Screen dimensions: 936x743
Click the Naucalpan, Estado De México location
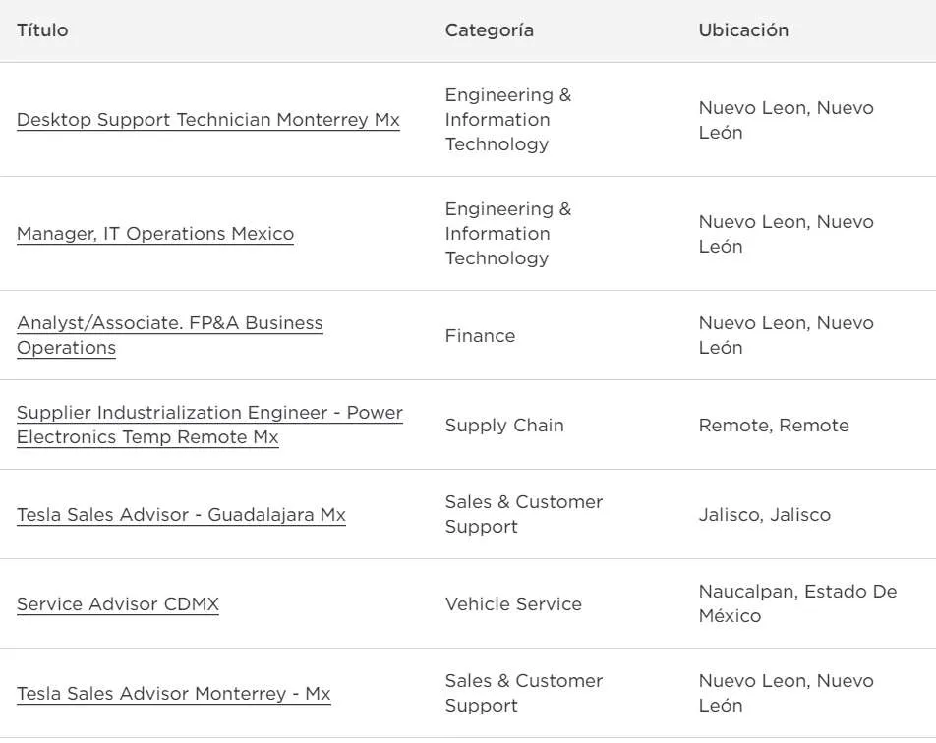pyautogui.click(x=797, y=603)
